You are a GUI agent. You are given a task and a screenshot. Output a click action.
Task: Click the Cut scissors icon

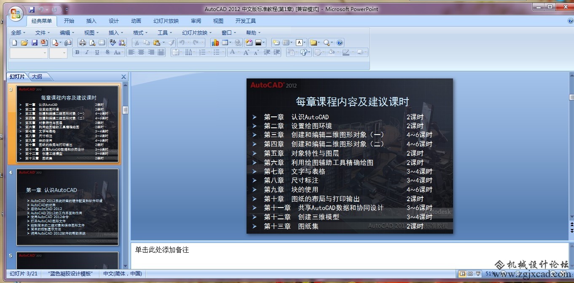pyautogui.click(x=137, y=43)
